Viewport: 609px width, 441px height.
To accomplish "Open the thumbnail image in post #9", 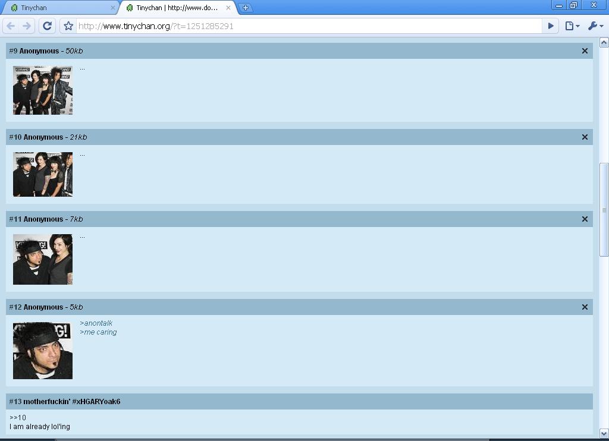I will point(43,90).
